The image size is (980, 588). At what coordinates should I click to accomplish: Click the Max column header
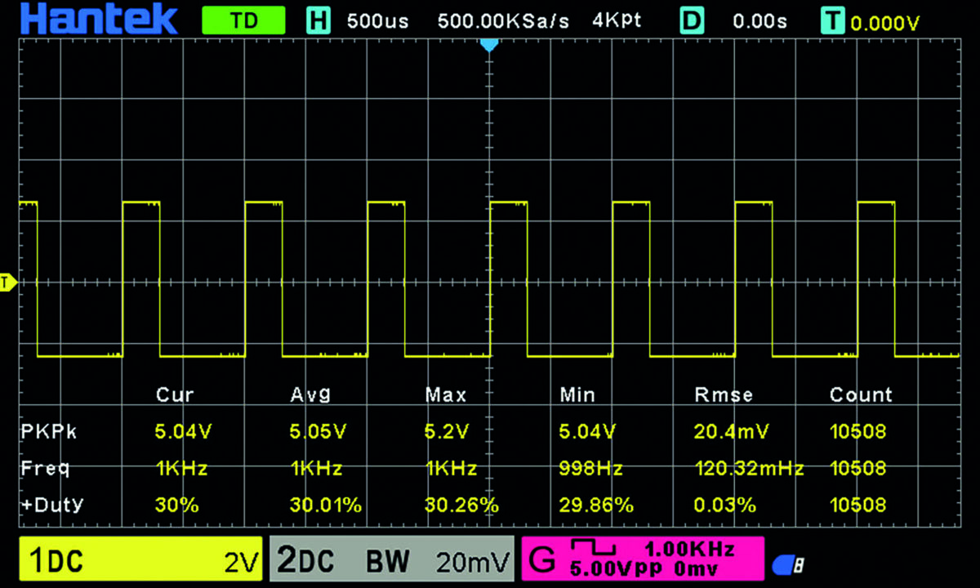click(446, 395)
